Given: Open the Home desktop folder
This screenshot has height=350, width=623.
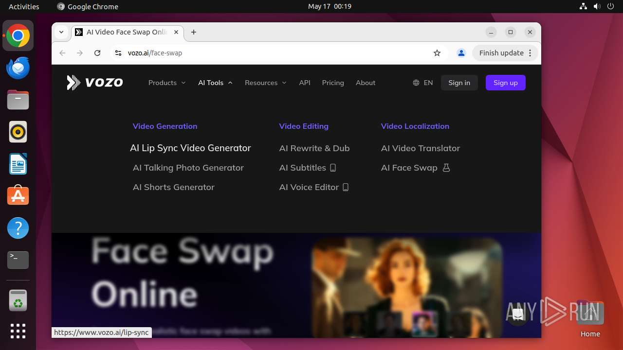Looking at the screenshot, I should (x=590, y=319).
